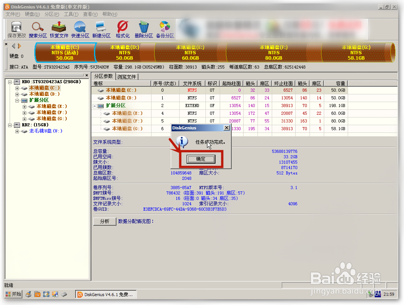Switch to the 分区参数 tab
This screenshot has width=404, height=305.
(103, 76)
